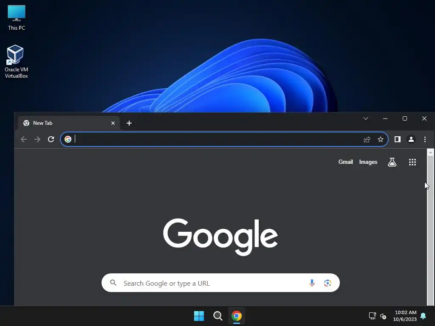435x326 pixels.
Task: Click the Google icon in address bar
Action: click(68, 139)
